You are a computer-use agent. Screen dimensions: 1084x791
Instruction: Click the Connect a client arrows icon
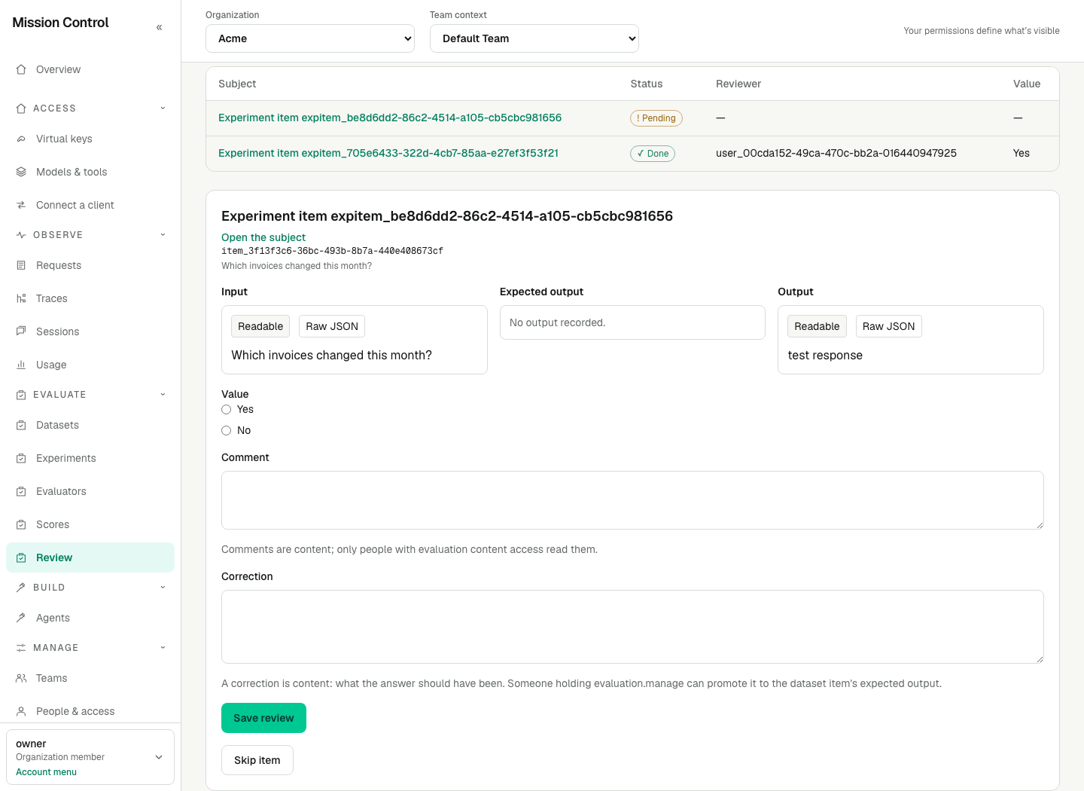[x=21, y=205]
